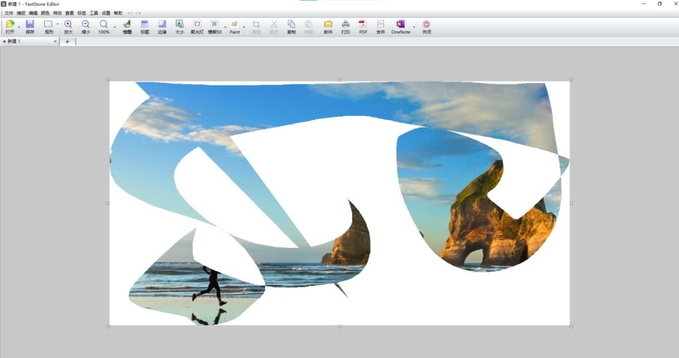Open the 颜色 menu
Screen dimensions: 679x358
(x=45, y=13)
